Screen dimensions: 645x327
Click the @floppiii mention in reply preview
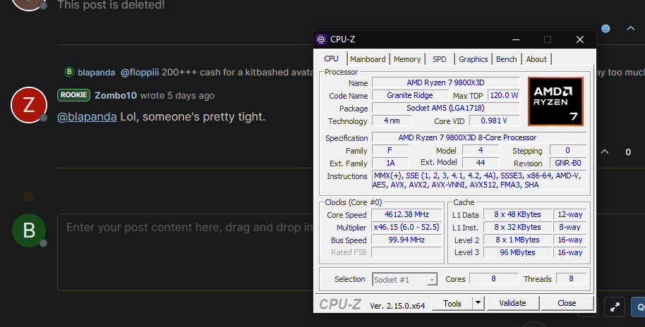coord(140,73)
